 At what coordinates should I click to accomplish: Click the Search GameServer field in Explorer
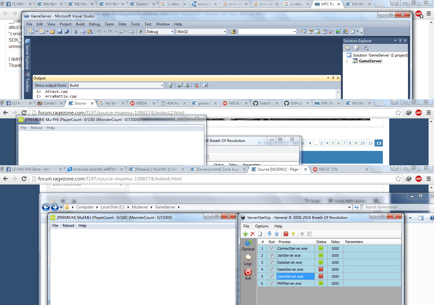pos(398,207)
